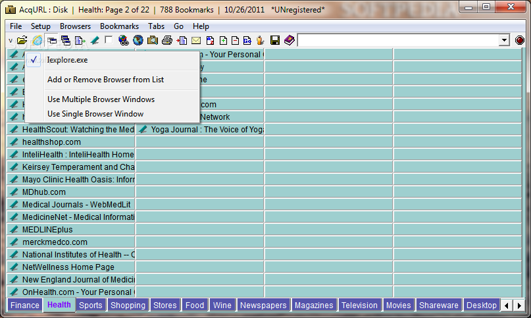Switch to the Sports tab
Image resolution: width=531 pixels, height=318 pixels.
click(x=90, y=305)
